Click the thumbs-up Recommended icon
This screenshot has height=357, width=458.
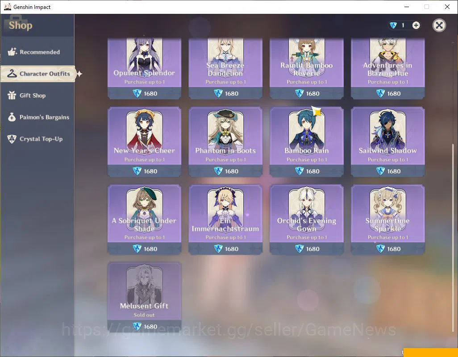(12, 52)
